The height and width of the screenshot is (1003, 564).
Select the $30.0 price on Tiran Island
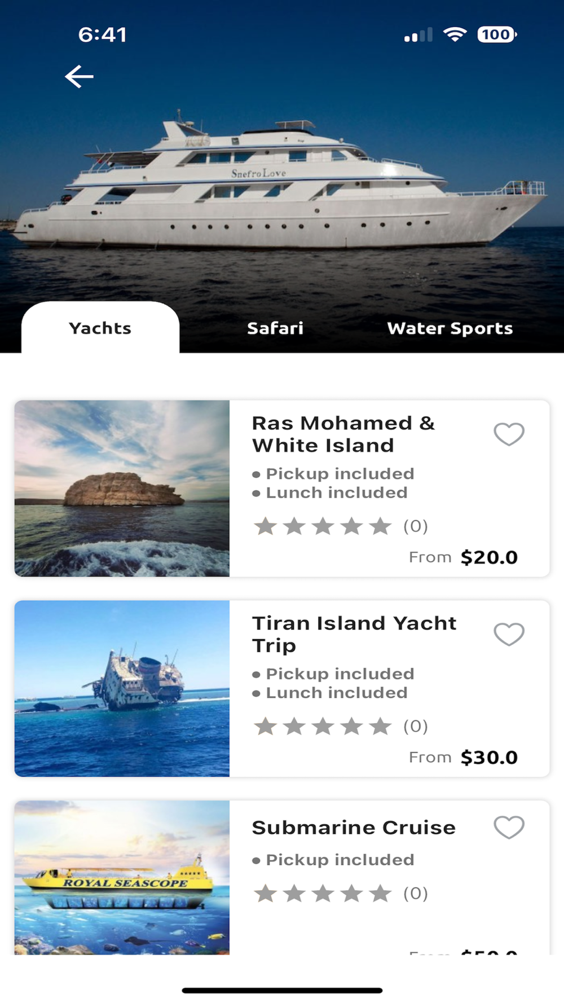(489, 758)
